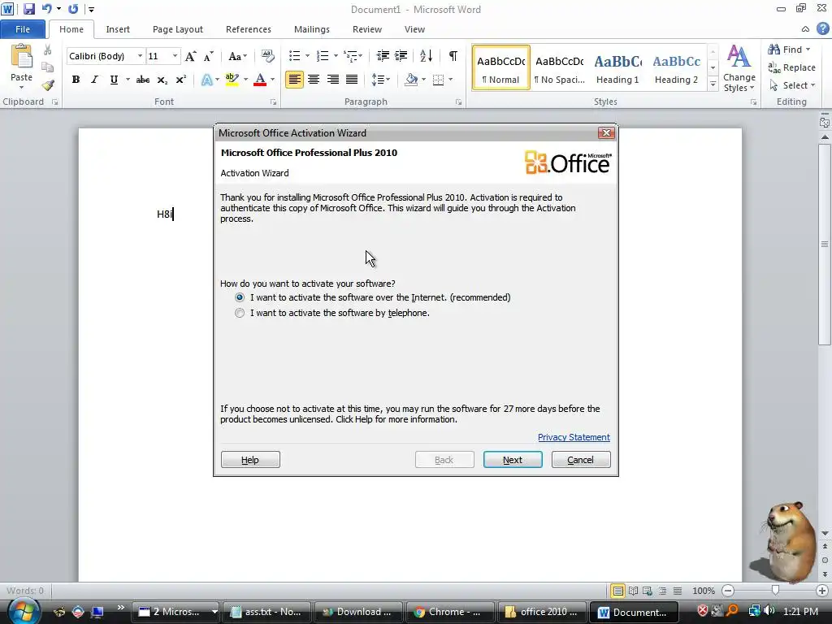
Task: Click the Shading paint bucket icon
Action: click(411, 80)
